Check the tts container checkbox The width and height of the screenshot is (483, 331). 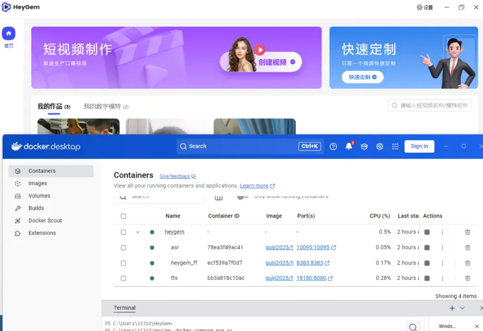tap(123, 278)
